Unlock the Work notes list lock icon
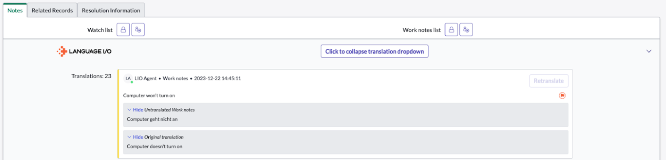Screen dimensions: 666x160 click(x=451, y=30)
